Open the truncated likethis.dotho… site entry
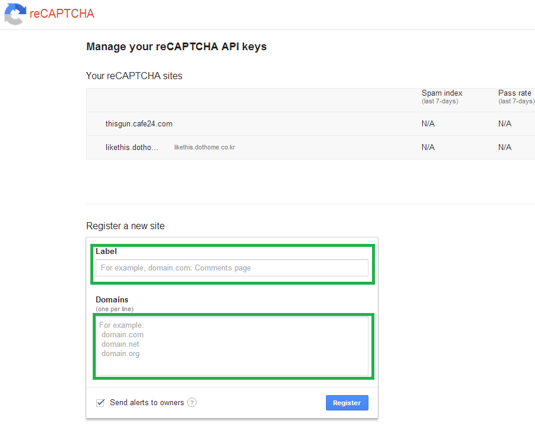Screen dimensions: 535x440 132,147
